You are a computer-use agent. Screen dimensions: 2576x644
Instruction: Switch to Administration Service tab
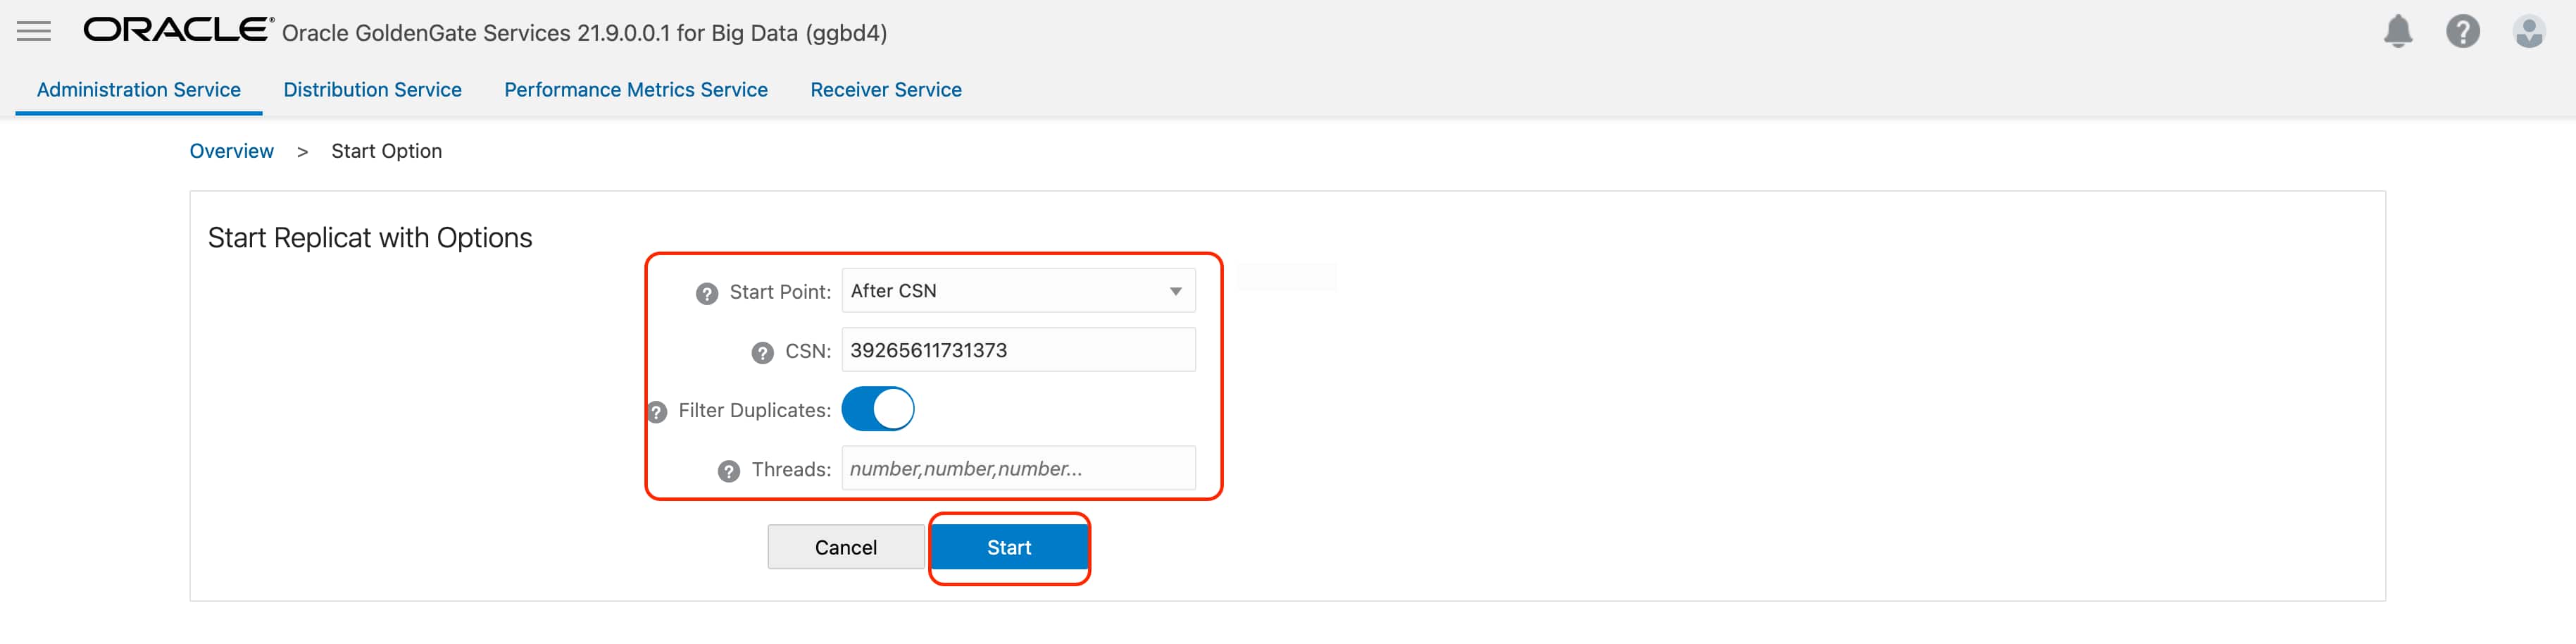pos(139,90)
